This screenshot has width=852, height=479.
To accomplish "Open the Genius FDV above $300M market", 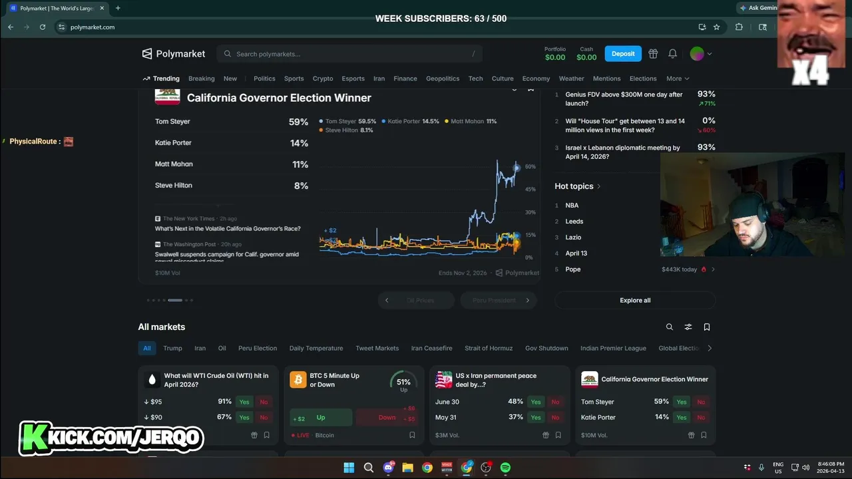I will [x=624, y=98].
